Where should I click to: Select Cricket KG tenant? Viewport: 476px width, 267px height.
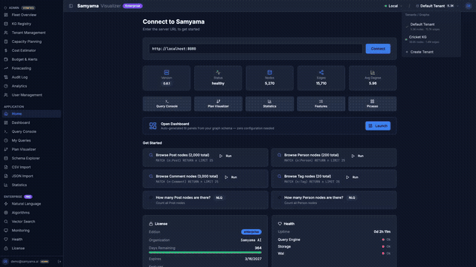[x=431, y=39]
